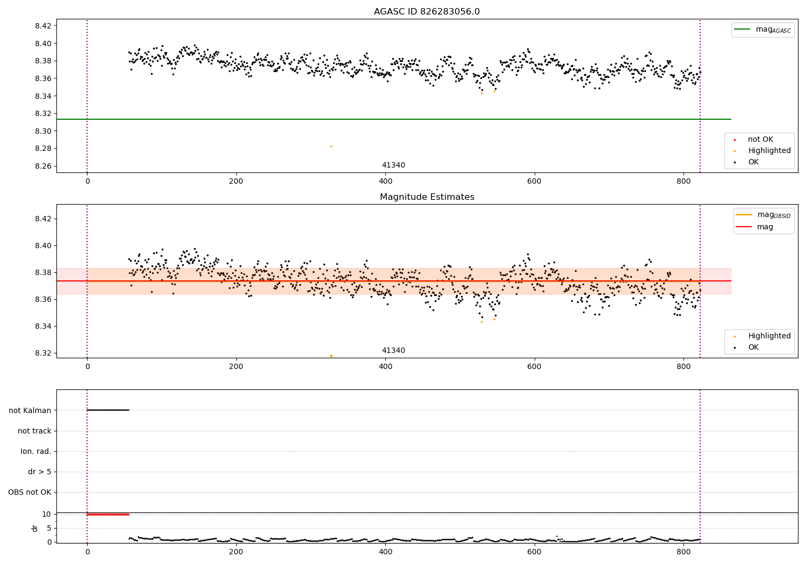
Task: Click the 'dr > 5' axis label
Action: 40,472
